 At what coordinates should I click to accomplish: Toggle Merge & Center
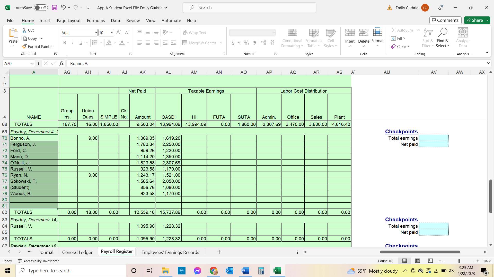(x=200, y=43)
